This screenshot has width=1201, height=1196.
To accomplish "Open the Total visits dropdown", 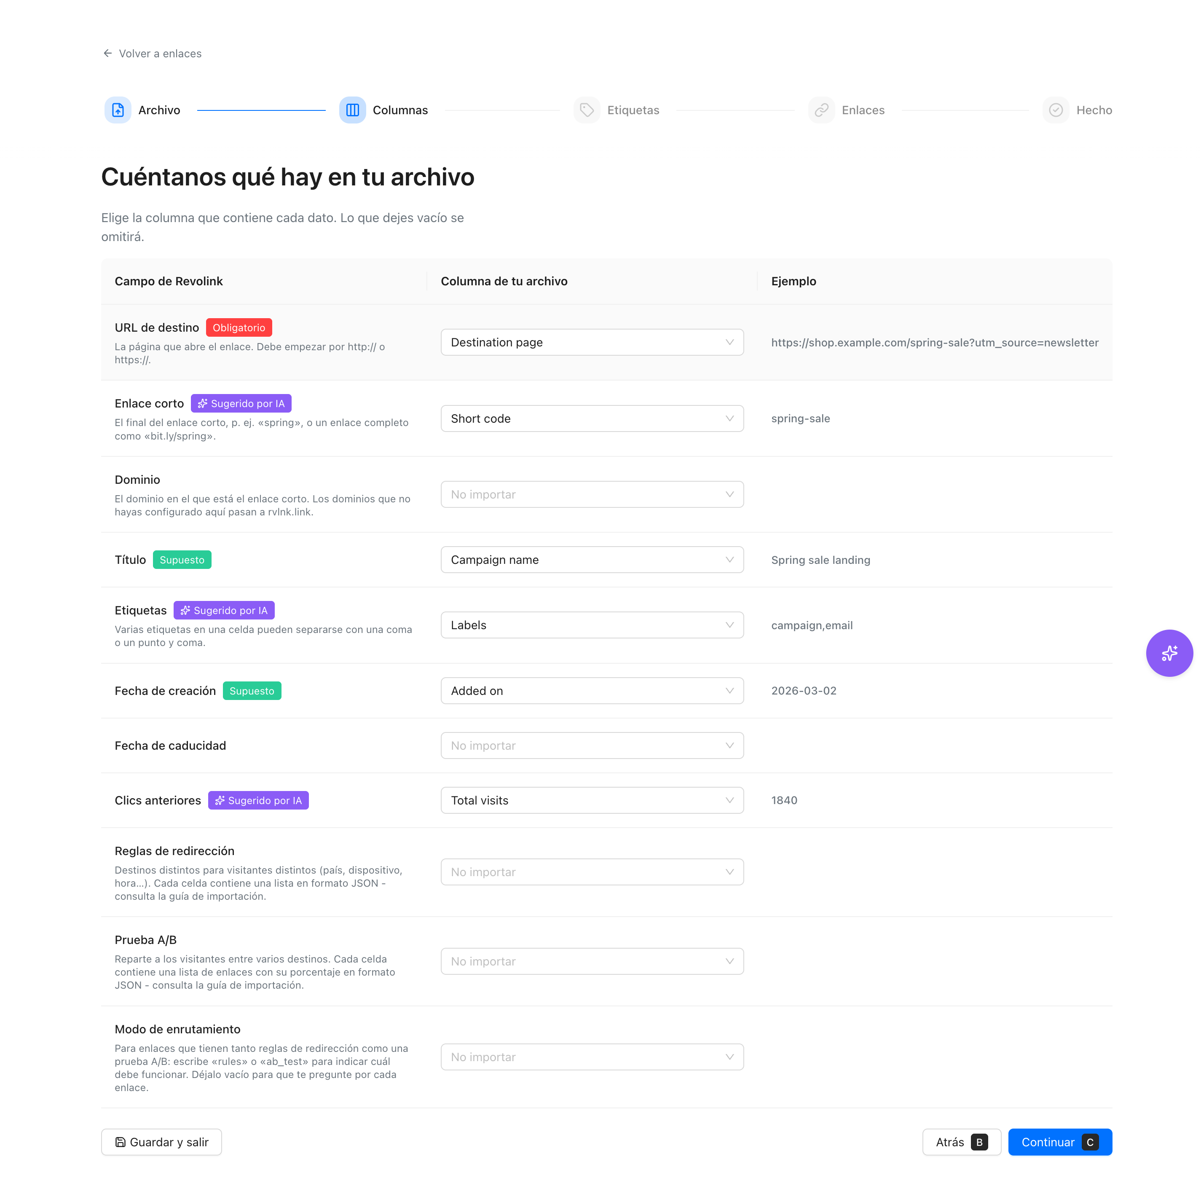I will coord(592,800).
